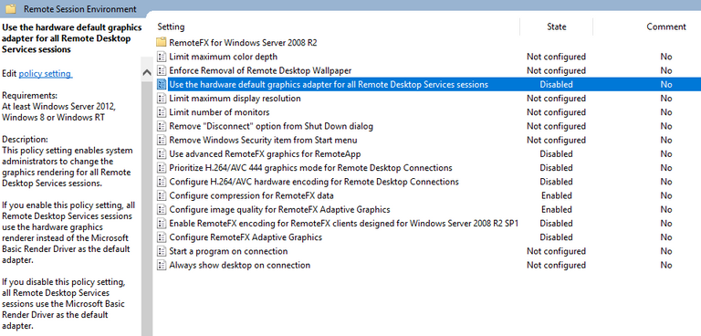The image size is (701, 336).
Task: Select the Remote Session Environment header title
Action: 80,9
